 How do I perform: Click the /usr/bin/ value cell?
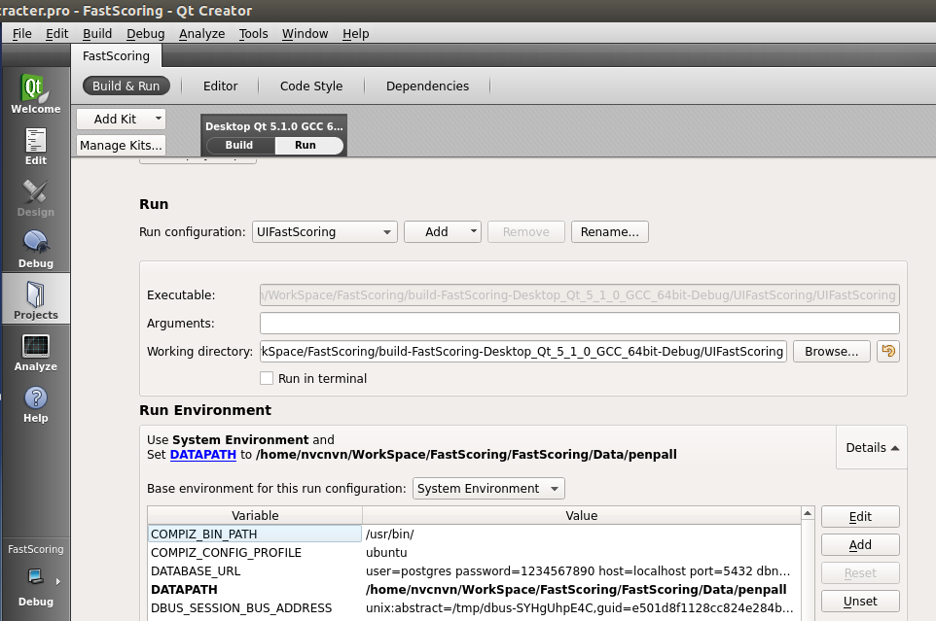pos(582,534)
